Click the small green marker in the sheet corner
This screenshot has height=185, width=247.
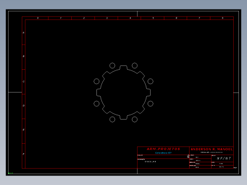point(10,173)
